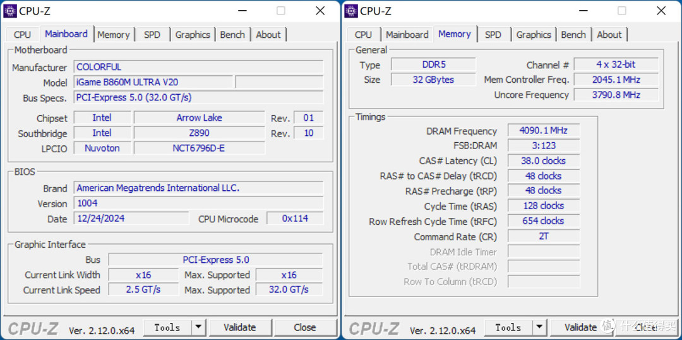Maximize the left CPU-Z window
Image resolution: width=682 pixels, height=340 pixels.
point(280,11)
